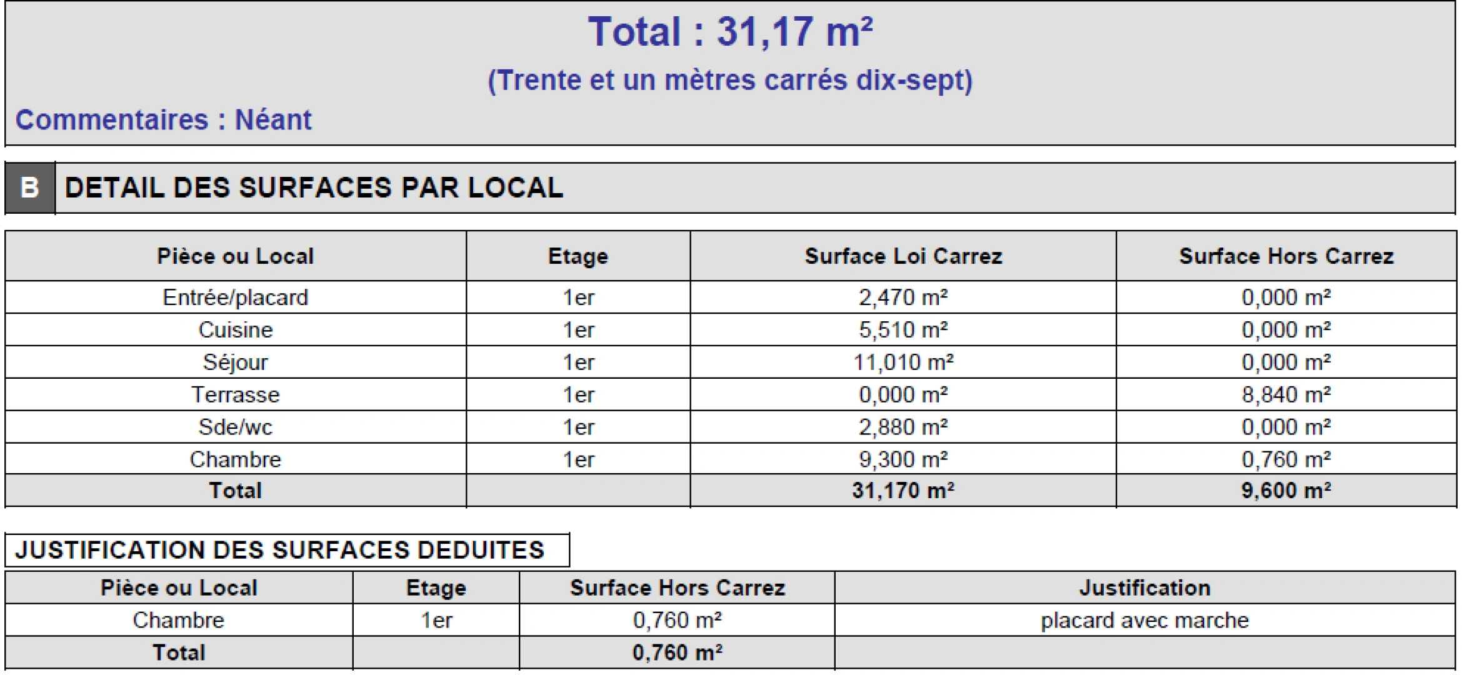1462x675 pixels.
Task: Click "Chambre" in the justification table
Action: [179, 621]
